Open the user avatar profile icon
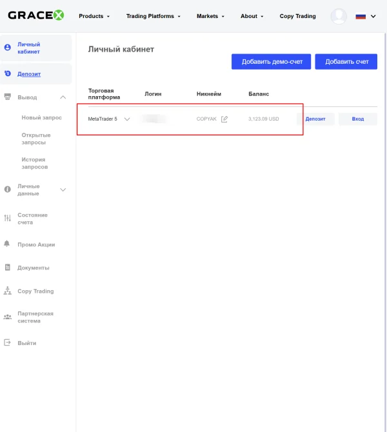Image resolution: width=387 pixels, height=432 pixels. tap(339, 16)
